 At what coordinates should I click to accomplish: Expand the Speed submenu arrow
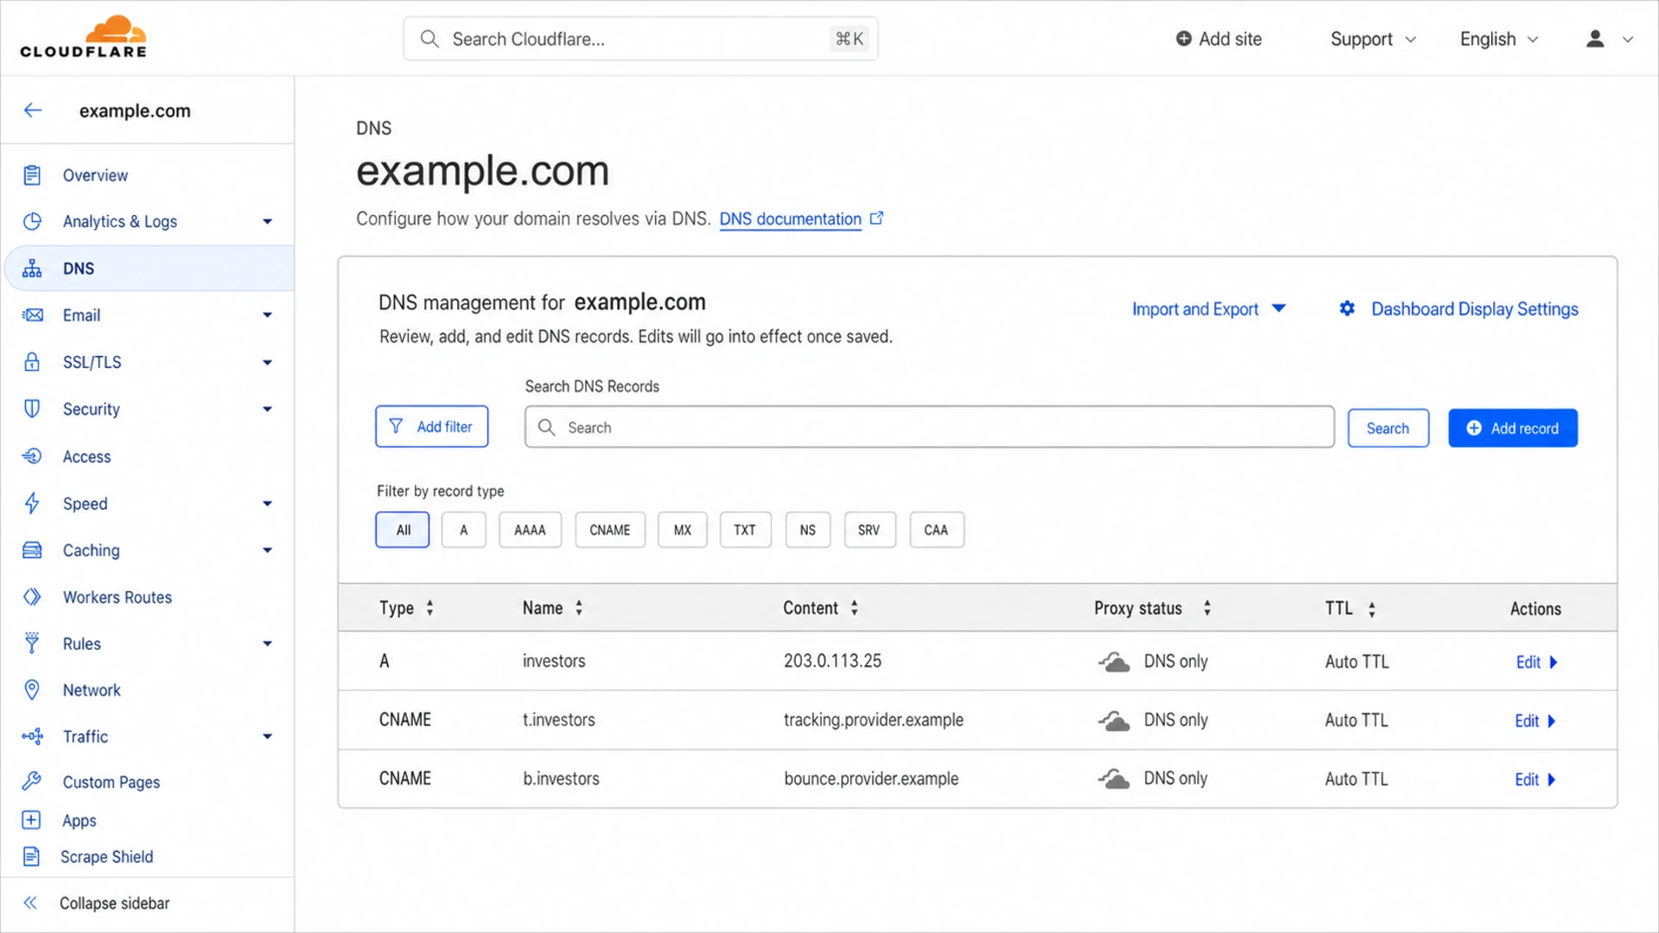click(267, 504)
